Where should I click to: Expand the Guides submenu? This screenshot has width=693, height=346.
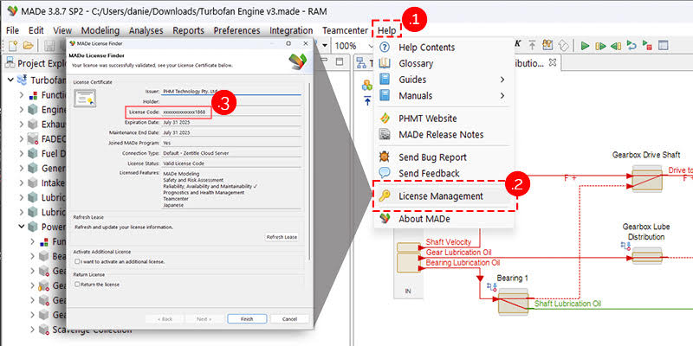coord(502,80)
